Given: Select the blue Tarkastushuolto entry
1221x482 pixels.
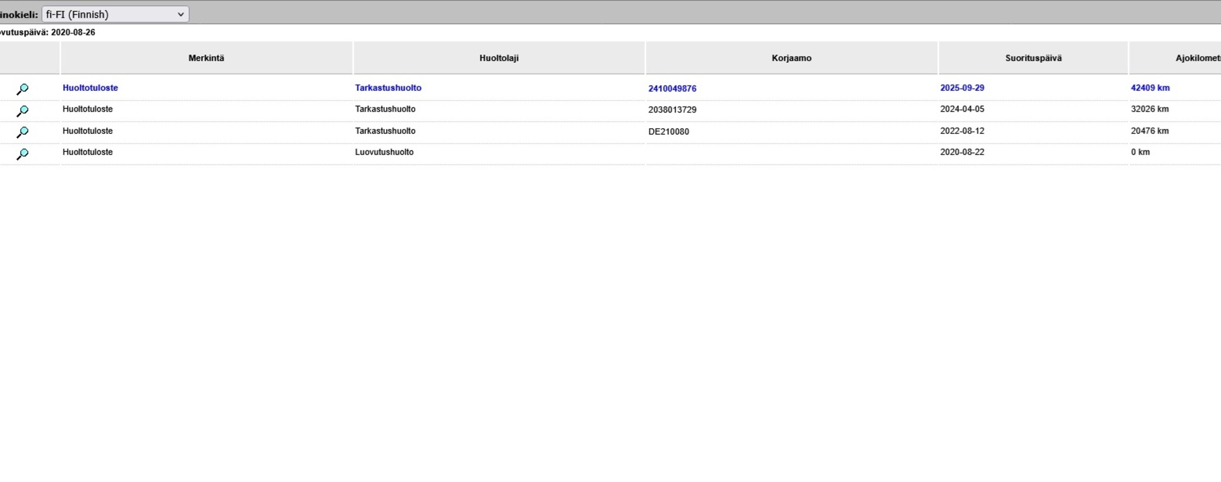Looking at the screenshot, I should (388, 88).
